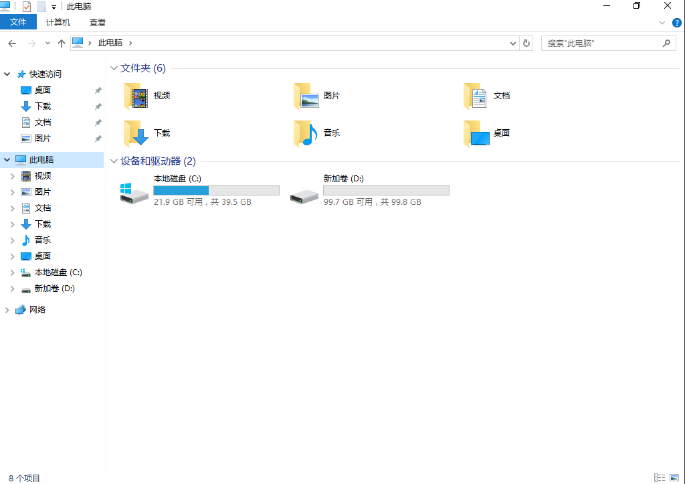685x484 pixels.
Task: Collapse the 文件夹 (6) group
Action: click(x=114, y=68)
